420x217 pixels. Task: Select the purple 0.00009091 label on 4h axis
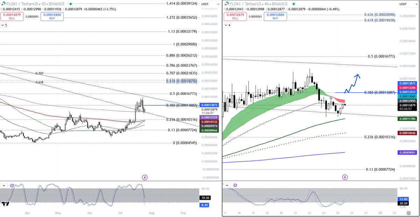pyautogui.click(x=406, y=153)
